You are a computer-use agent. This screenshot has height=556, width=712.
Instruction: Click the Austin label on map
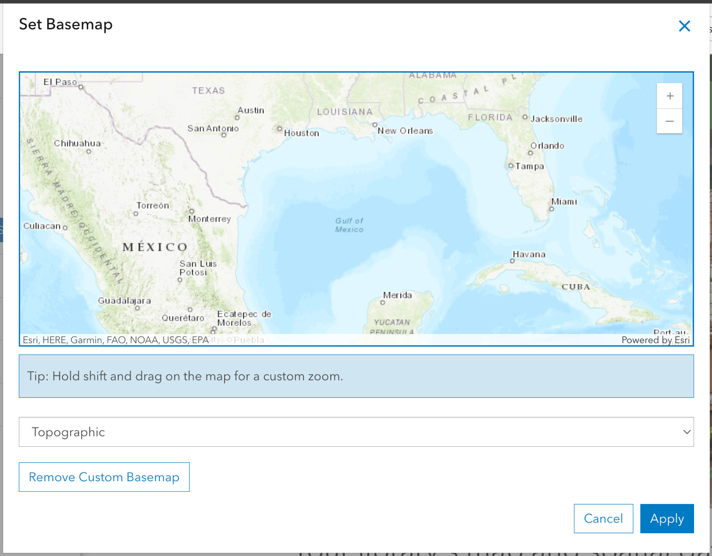coord(251,110)
